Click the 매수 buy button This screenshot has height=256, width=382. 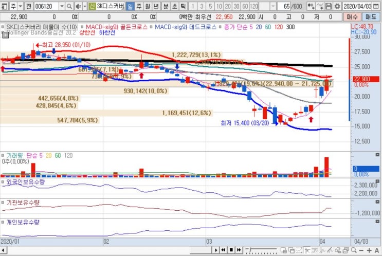pos(352,17)
